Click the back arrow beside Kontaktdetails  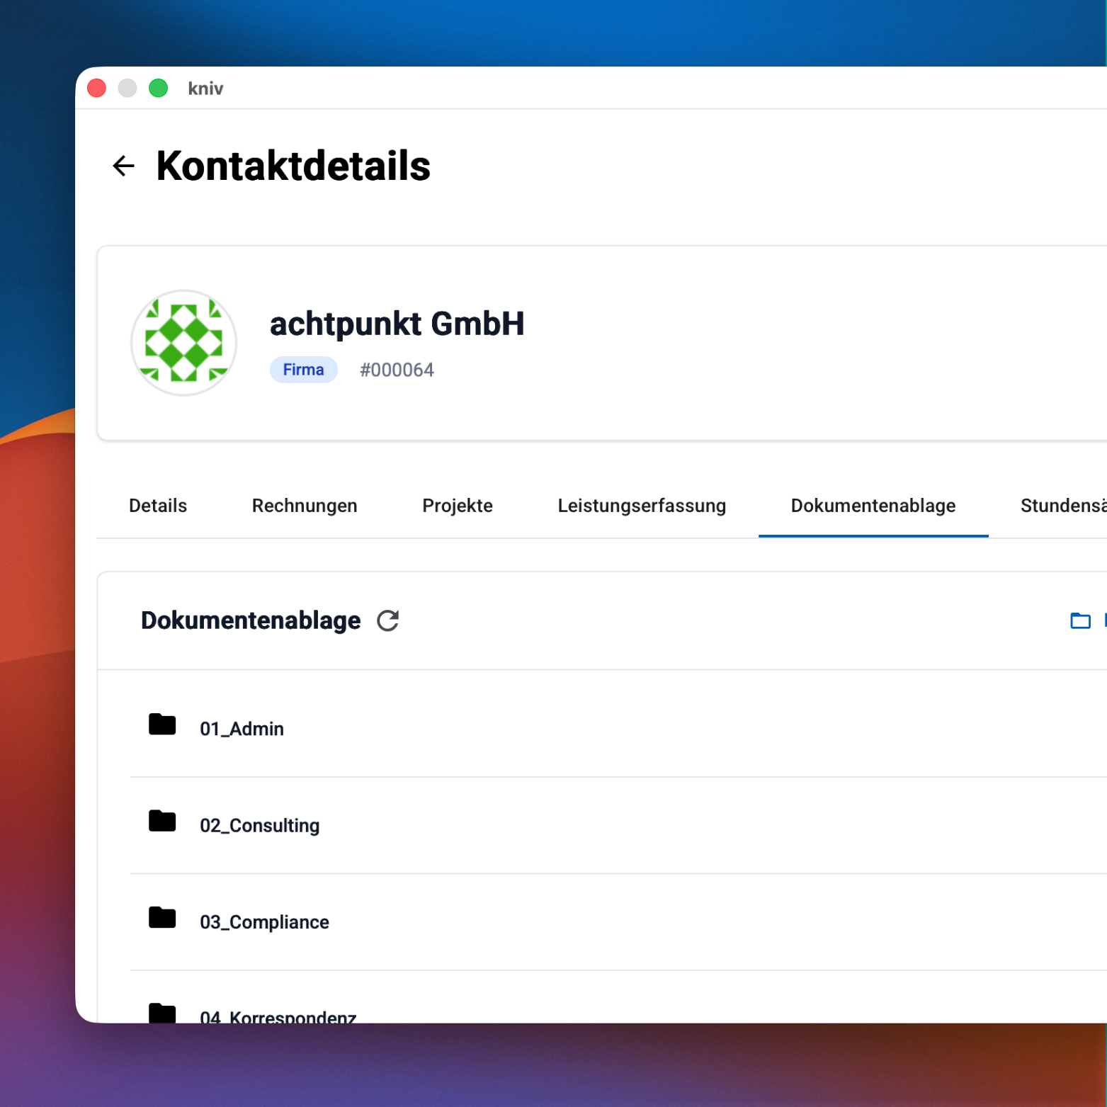tap(123, 166)
